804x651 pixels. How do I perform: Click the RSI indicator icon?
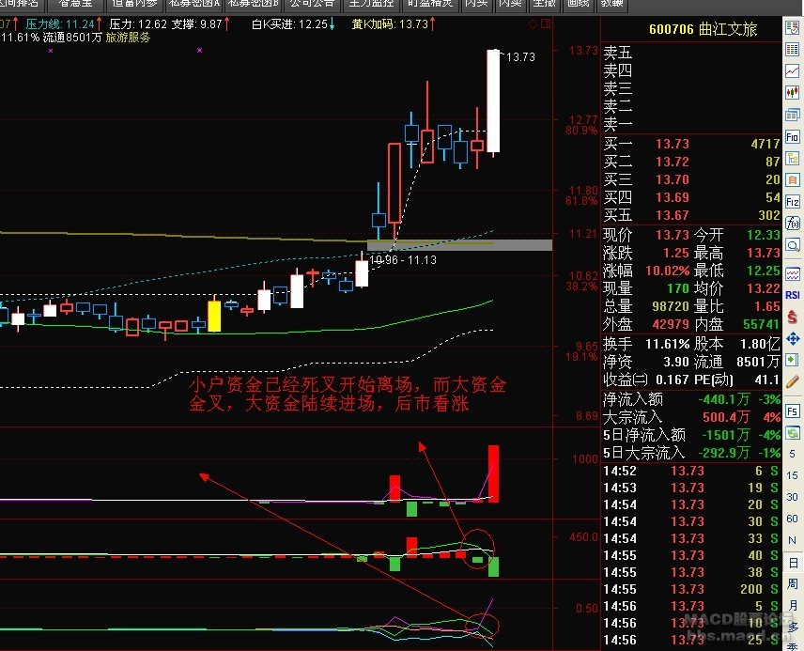click(793, 296)
